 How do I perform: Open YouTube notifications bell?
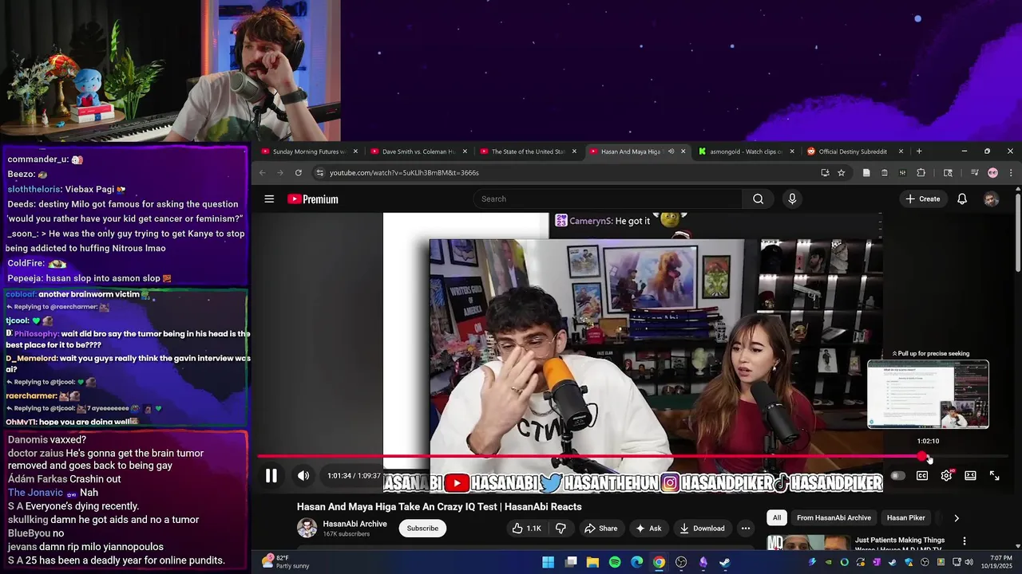tap(962, 199)
